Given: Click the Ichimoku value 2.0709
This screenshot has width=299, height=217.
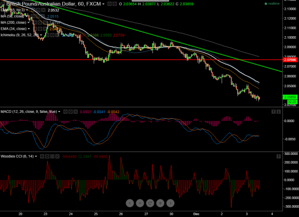Looking at the screenshot, I should click(119, 35).
